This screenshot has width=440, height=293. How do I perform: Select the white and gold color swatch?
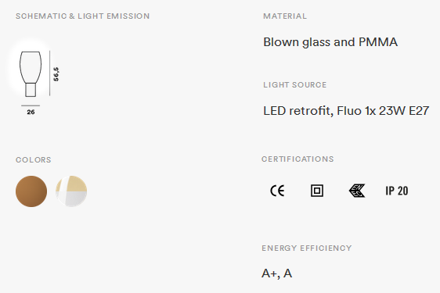tap(71, 191)
